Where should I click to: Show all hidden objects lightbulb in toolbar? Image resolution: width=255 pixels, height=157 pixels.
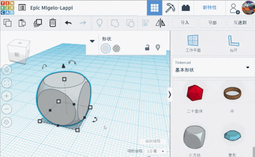[x=100, y=23]
